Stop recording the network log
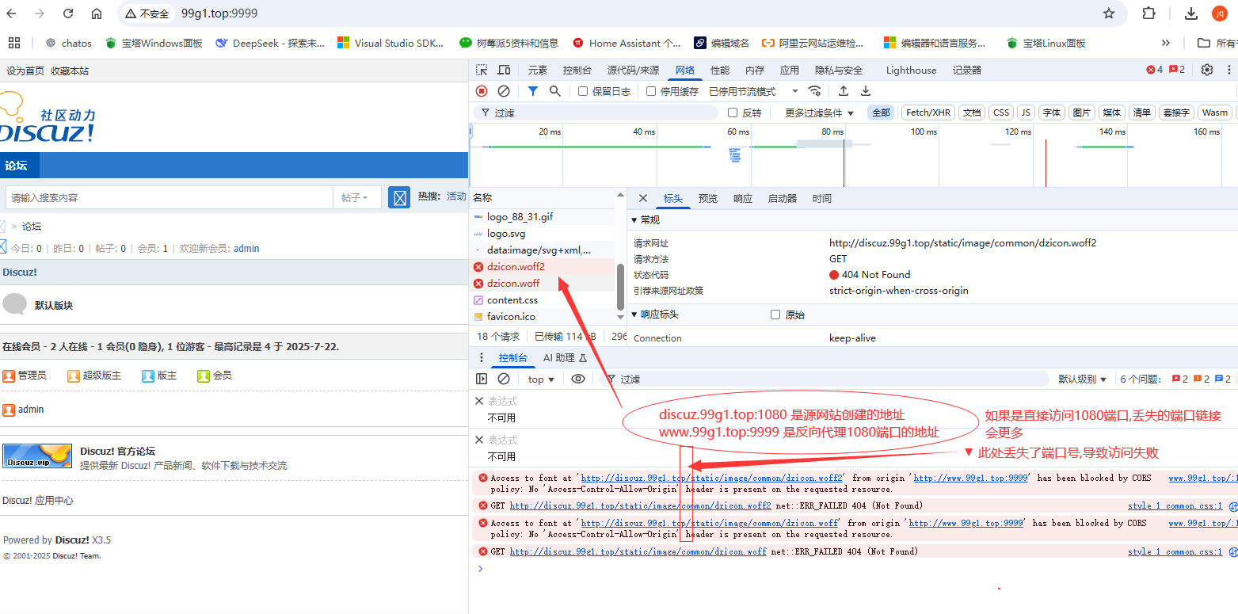 (482, 91)
